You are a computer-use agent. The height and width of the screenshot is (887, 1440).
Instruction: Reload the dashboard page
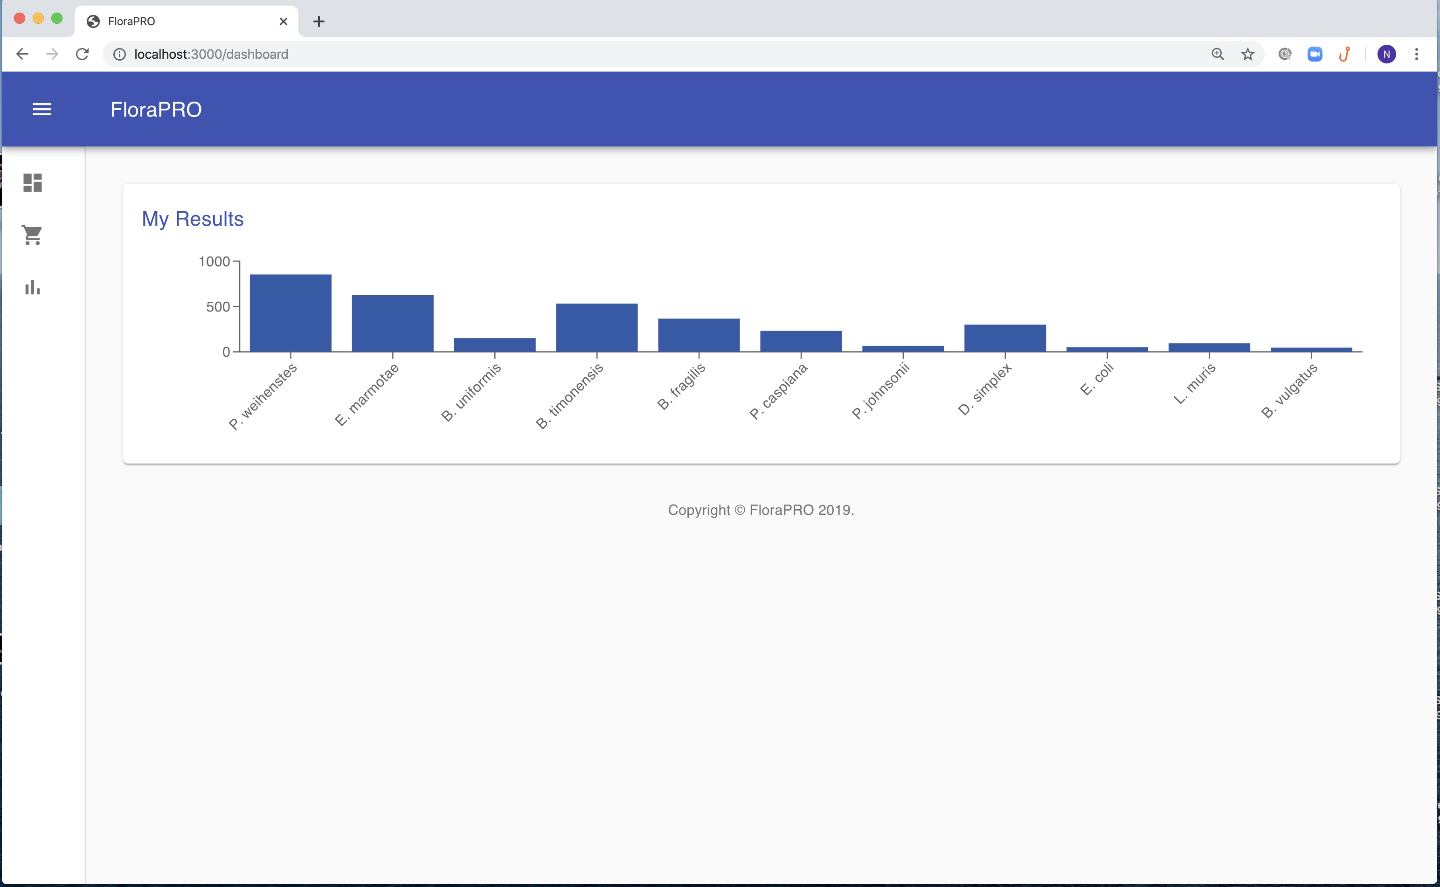[82, 54]
